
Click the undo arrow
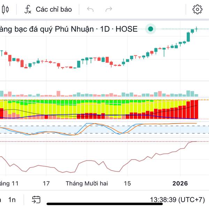[x=90, y=9]
